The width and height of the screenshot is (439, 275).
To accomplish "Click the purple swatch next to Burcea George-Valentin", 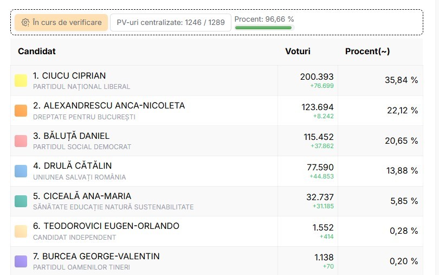I will coord(21,261).
